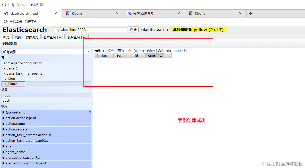Switch to the 书籍_百度搜索 browser tab
The height and width of the screenshot is (168, 305).
[154, 13]
